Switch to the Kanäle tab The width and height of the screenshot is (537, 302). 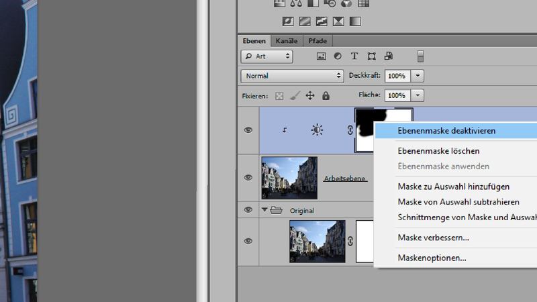[287, 41]
